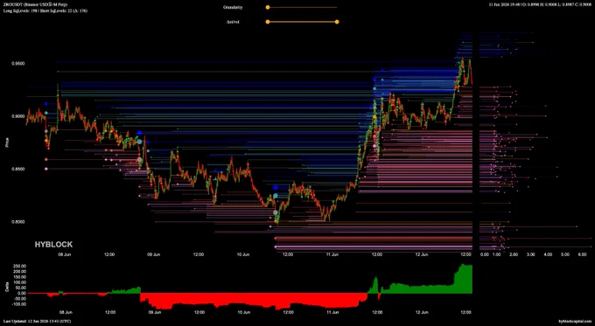Click '12 Jun' on the price chart time axis
This screenshot has height=326, width=595.
(x=422, y=254)
